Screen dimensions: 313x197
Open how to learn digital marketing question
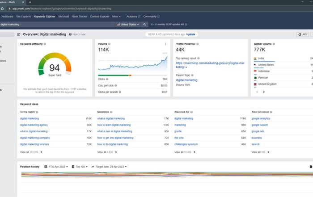[x=114, y=125]
